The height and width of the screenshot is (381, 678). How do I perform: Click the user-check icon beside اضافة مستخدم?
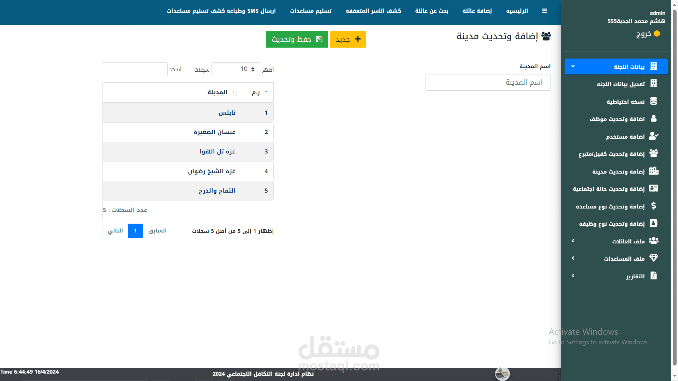pyautogui.click(x=653, y=136)
